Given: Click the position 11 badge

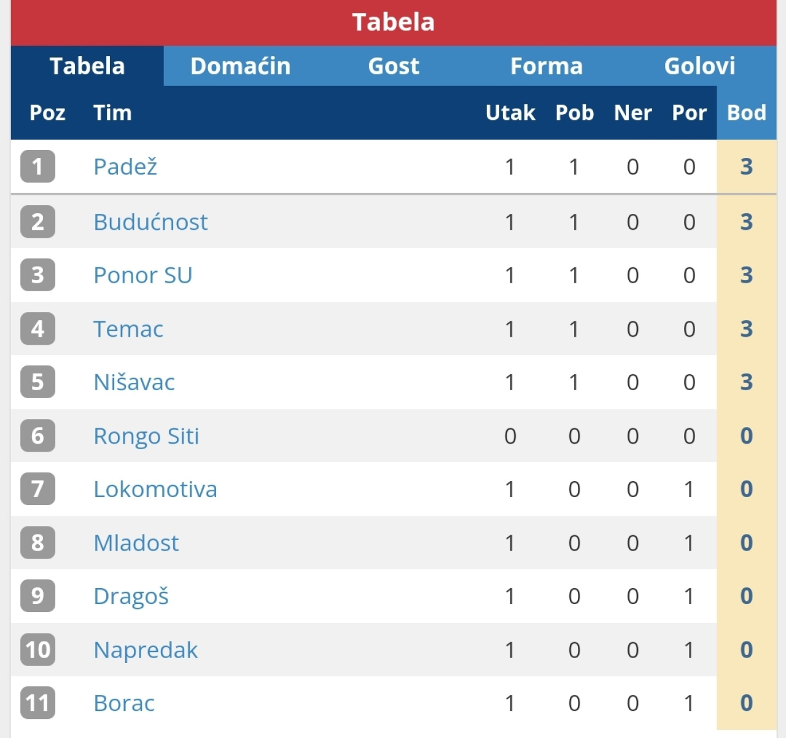Looking at the screenshot, I should point(37,704).
